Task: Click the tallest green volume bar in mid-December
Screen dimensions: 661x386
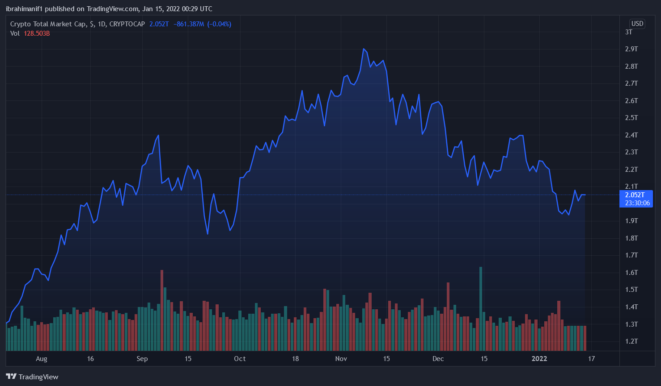Action: pos(481,309)
